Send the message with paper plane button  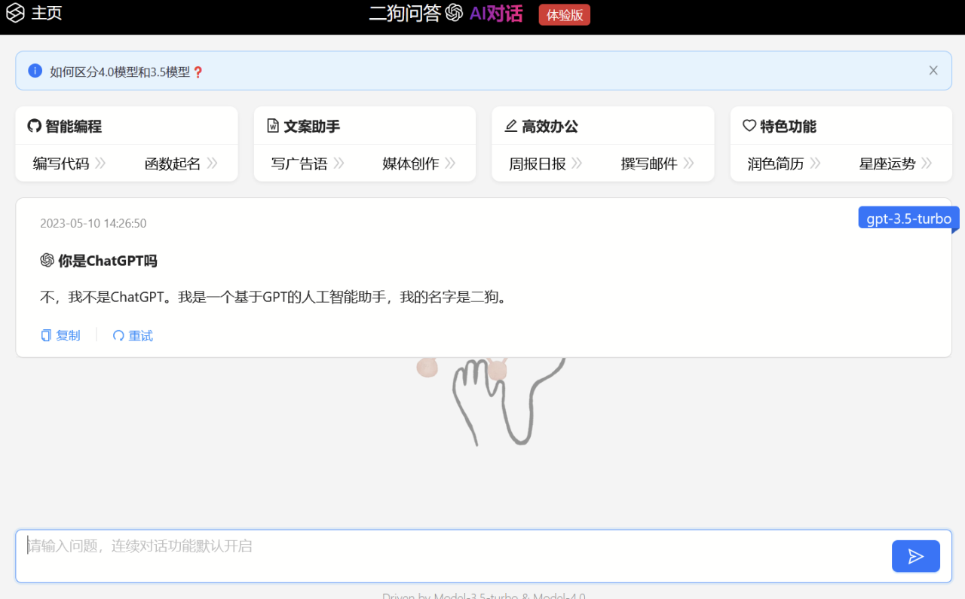pos(916,556)
